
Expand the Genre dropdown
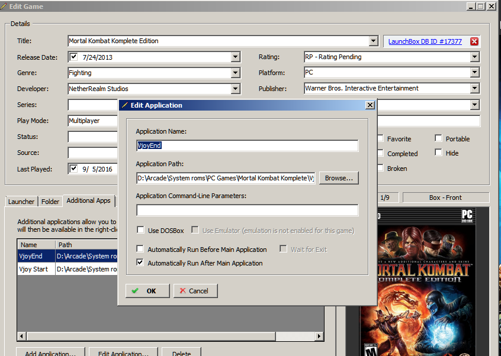tap(235, 73)
